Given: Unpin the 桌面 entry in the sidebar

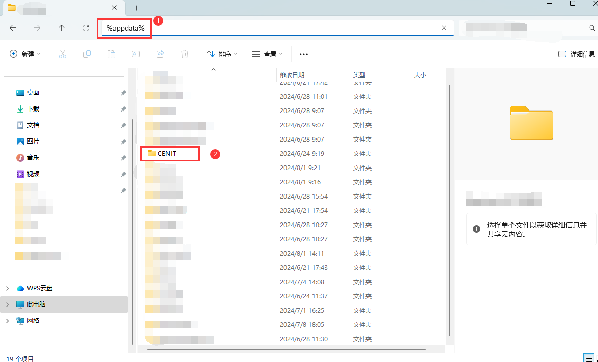Looking at the screenshot, I should click(x=123, y=92).
